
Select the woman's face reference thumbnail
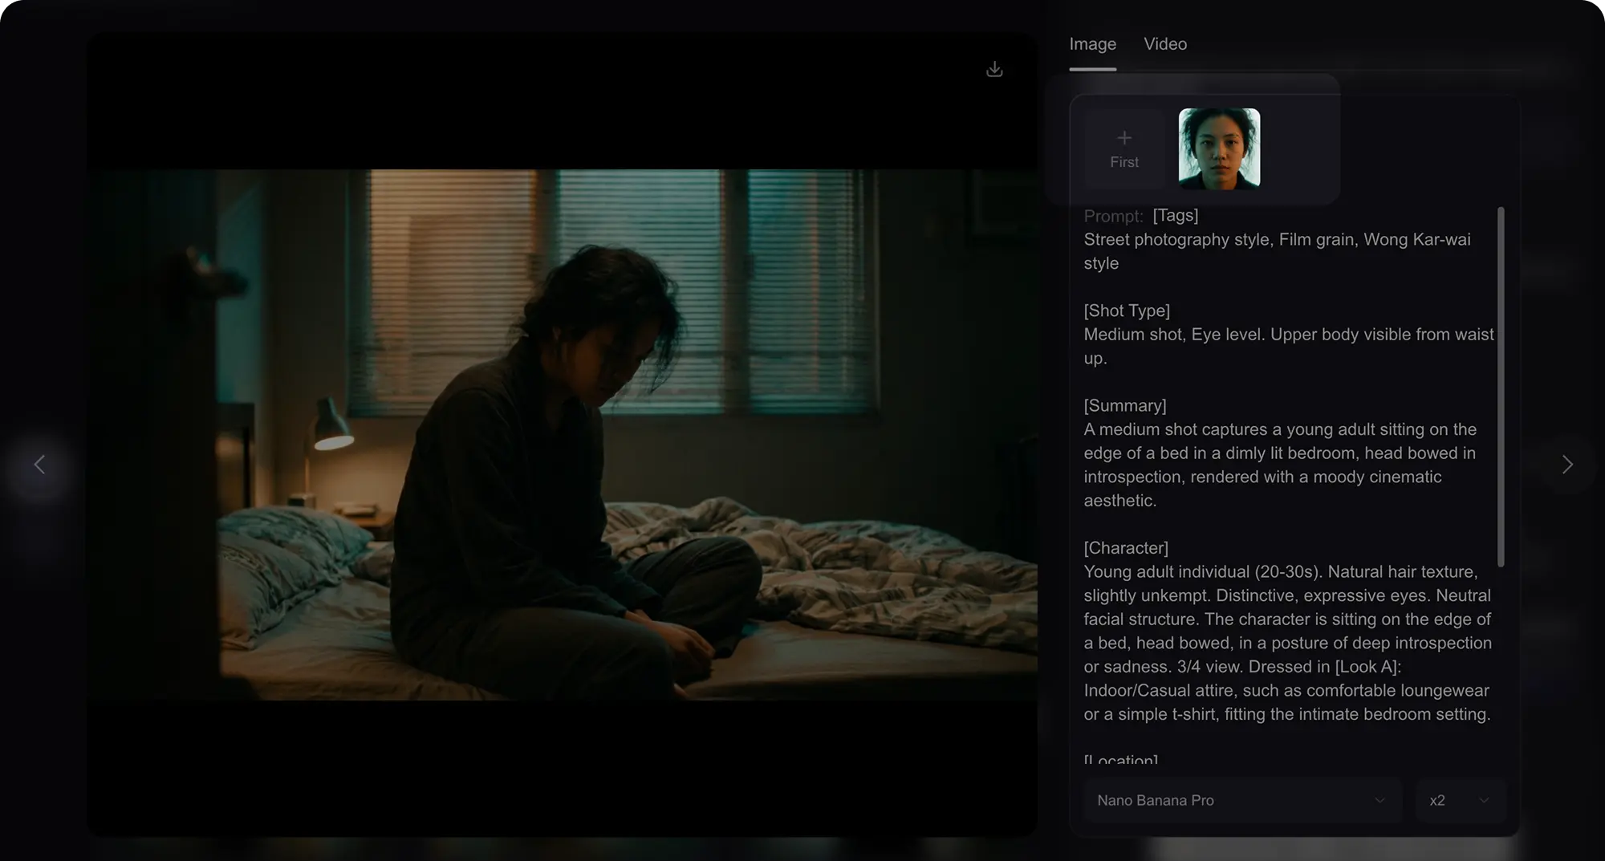pos(1219,148)
